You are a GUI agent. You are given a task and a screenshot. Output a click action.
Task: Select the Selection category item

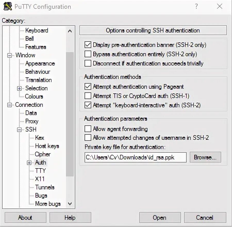[36, 88]
